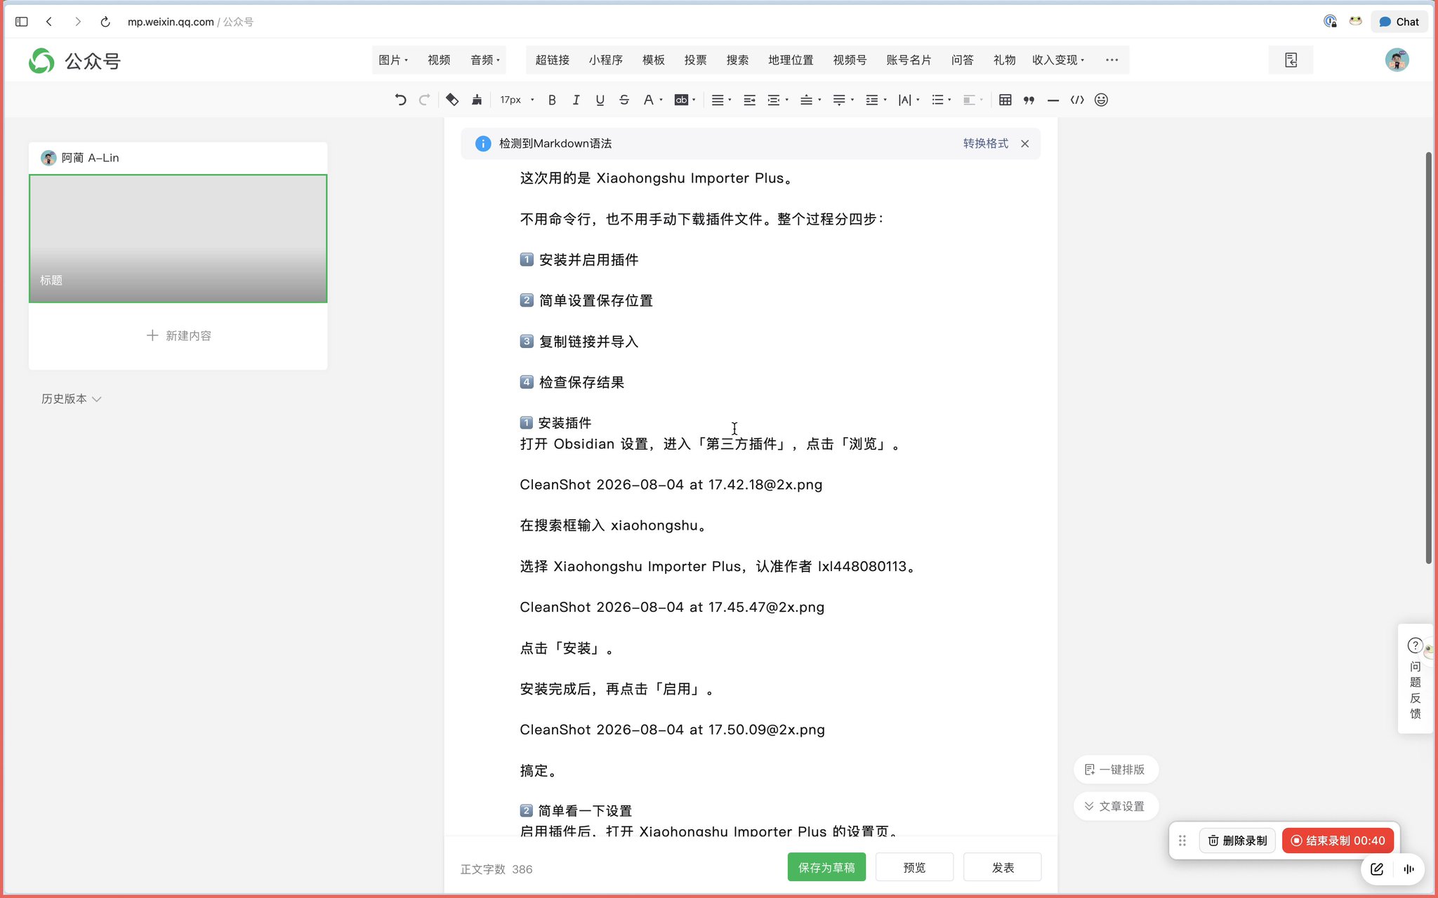Dismiss the Markdown detection notice
Viewport: 1438px width, 898px height.
pyautogui.click(x=1024, y=143)
